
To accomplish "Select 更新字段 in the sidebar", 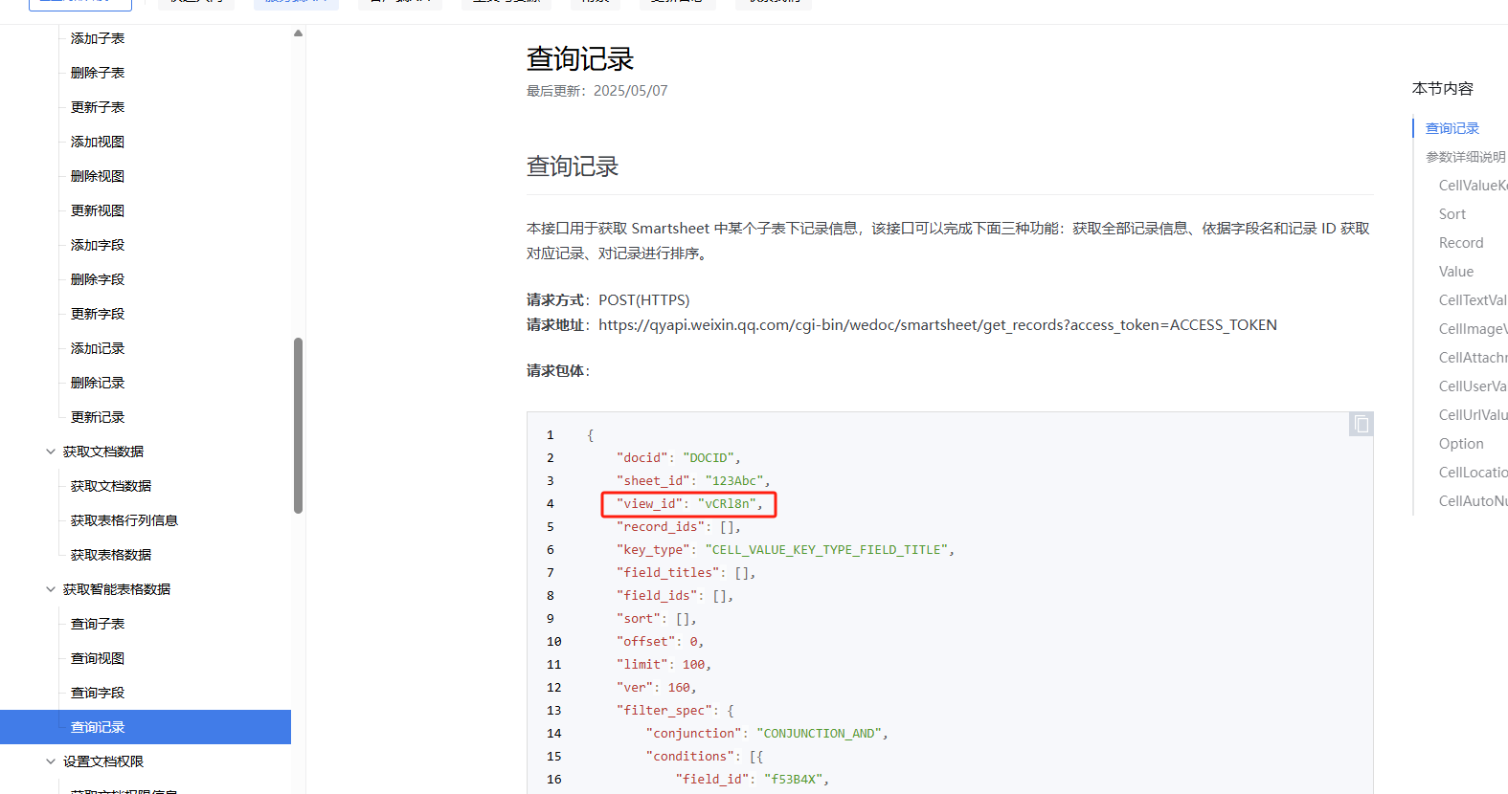I will pyautogui.click(x=98, y=314).
